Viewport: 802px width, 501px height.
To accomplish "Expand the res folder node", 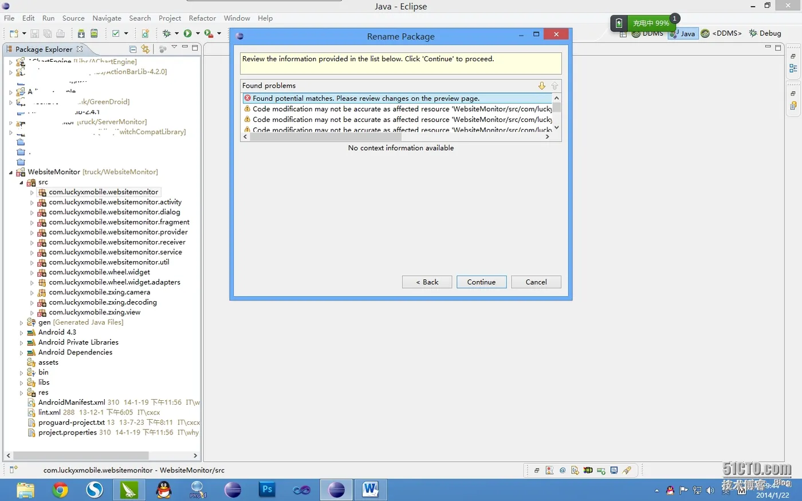I will point(22,393).
